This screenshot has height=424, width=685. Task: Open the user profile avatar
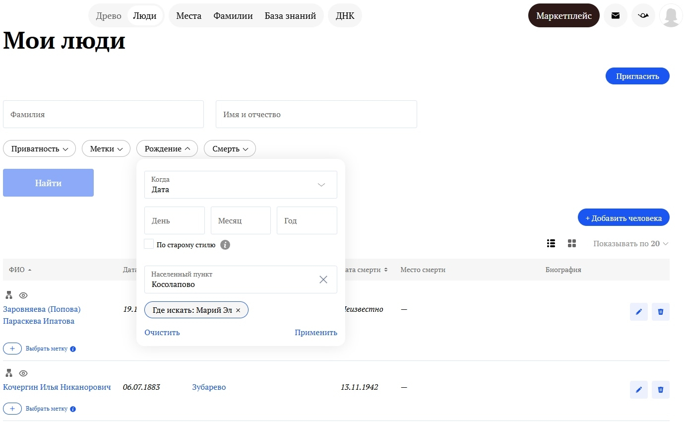coord(671,16)
